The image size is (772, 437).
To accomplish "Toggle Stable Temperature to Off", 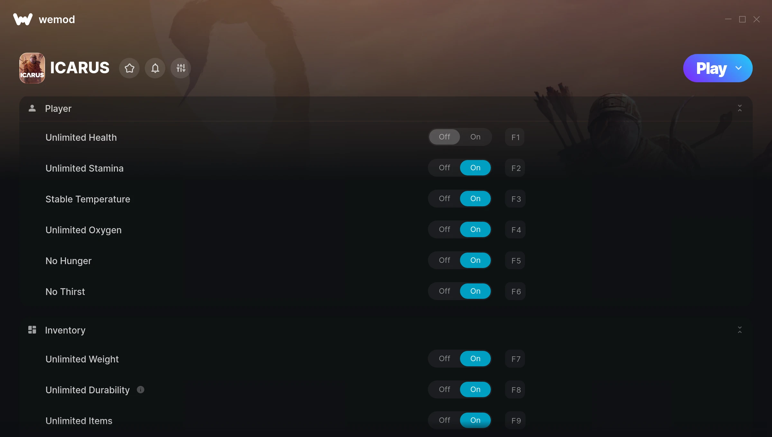I will [x=444, y=198].
